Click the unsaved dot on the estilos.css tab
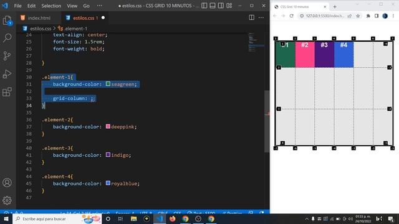The width and height of the screenshot is (399, 224). (x=103, y=18)
